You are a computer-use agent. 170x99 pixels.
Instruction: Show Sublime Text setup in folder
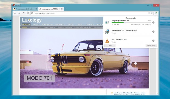(153, 32)
